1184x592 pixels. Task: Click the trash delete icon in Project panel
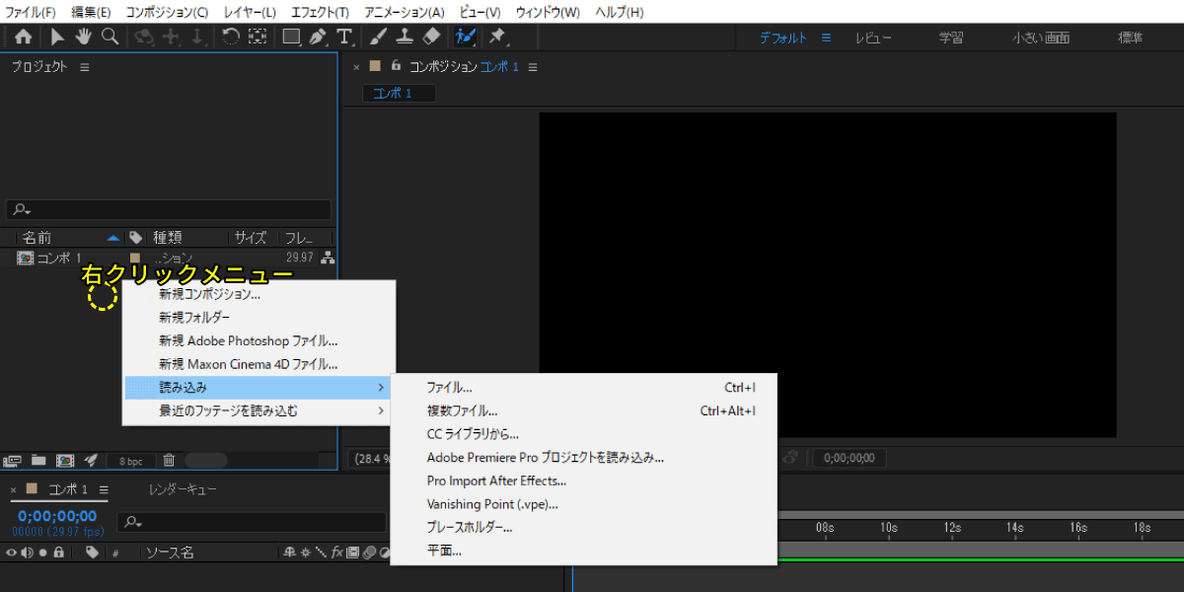[x=169, y=460]
